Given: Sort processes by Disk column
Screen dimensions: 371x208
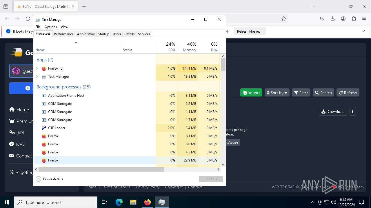Looking at the screenshot, I should click(209, 47).
